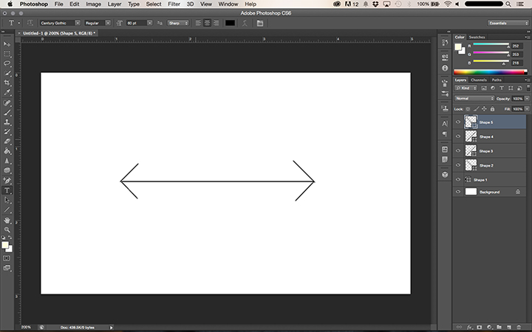Viewport: 532px width, 332px height.
Task: Switch to the Swatches tab
Action: [x=477, y=37]
